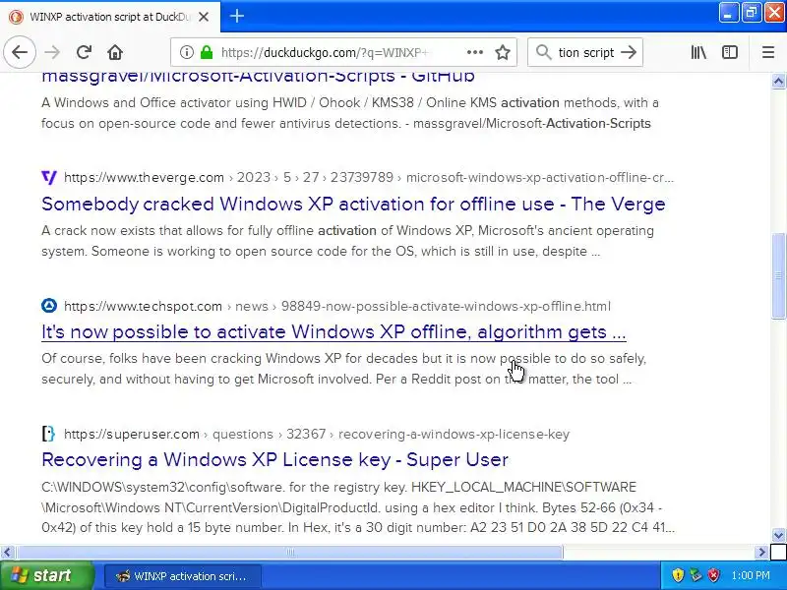Click superuser.com result URL breadcrumb
This screenshot has height=590, width=787.
click(x=317, y=434)
